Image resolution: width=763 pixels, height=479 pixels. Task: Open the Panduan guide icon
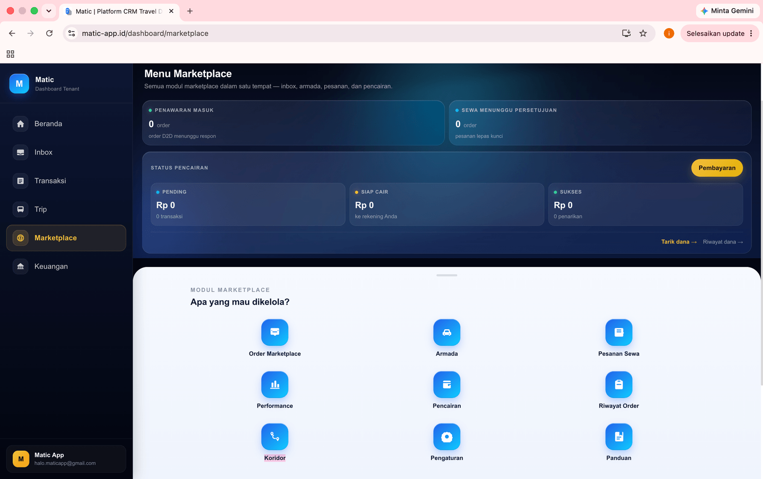tap(619, 437)
